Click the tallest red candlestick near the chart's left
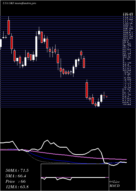 9,27
